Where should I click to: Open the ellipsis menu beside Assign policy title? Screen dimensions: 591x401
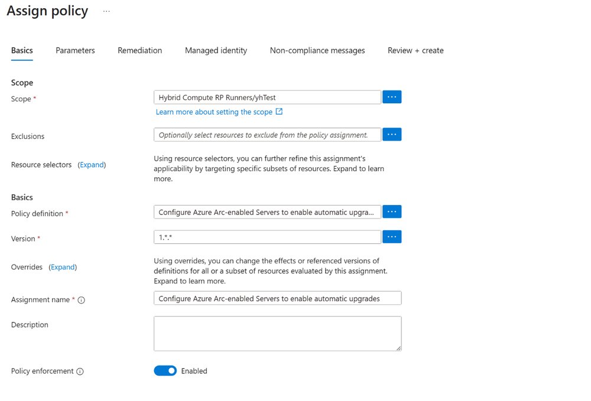coord(105,11)
